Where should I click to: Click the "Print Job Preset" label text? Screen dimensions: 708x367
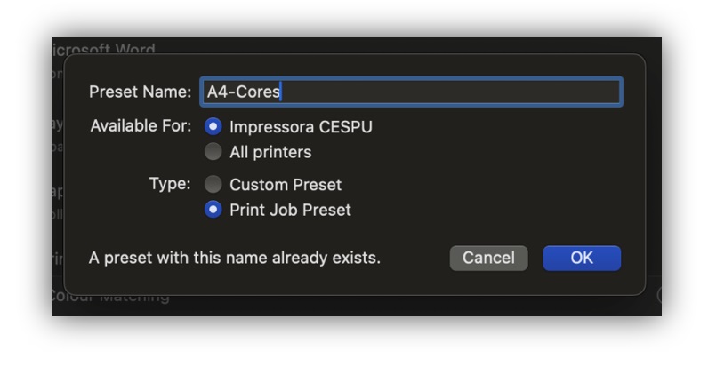tap(290, 210)
